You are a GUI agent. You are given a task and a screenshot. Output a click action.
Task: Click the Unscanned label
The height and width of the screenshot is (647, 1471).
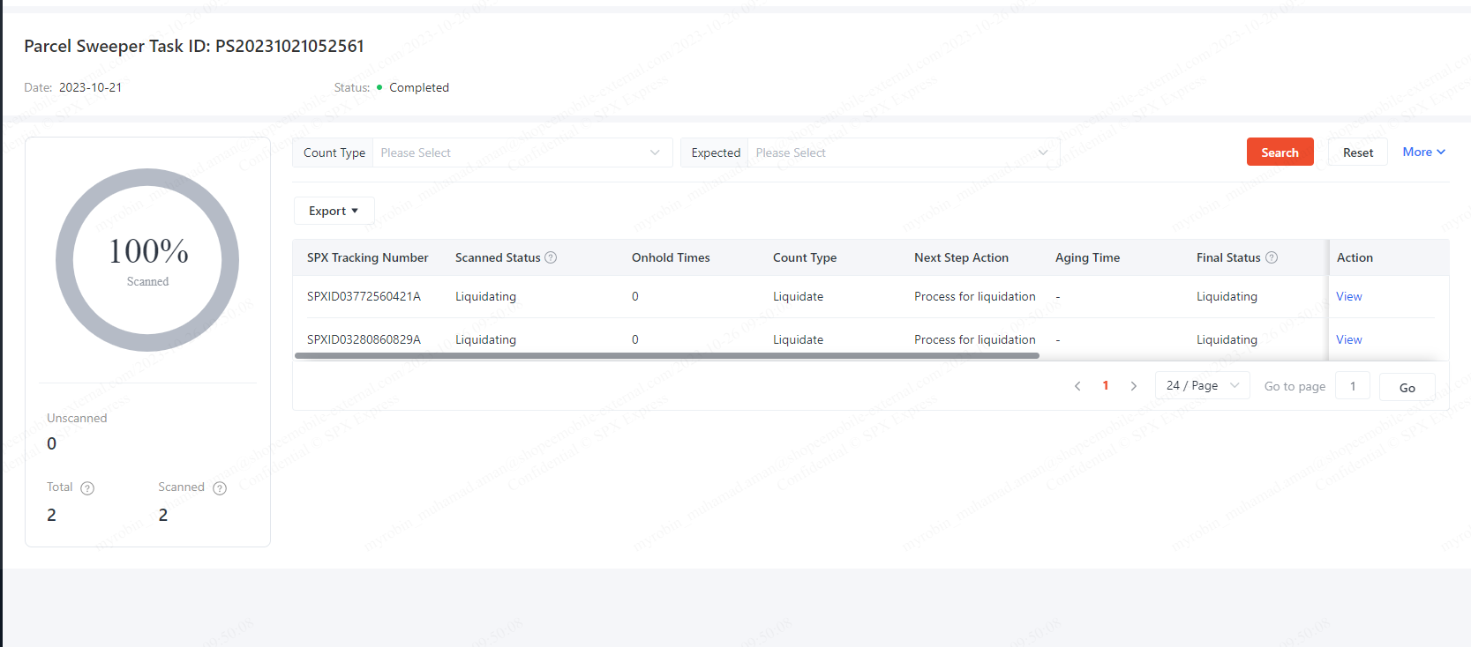(x=77, y=418)
